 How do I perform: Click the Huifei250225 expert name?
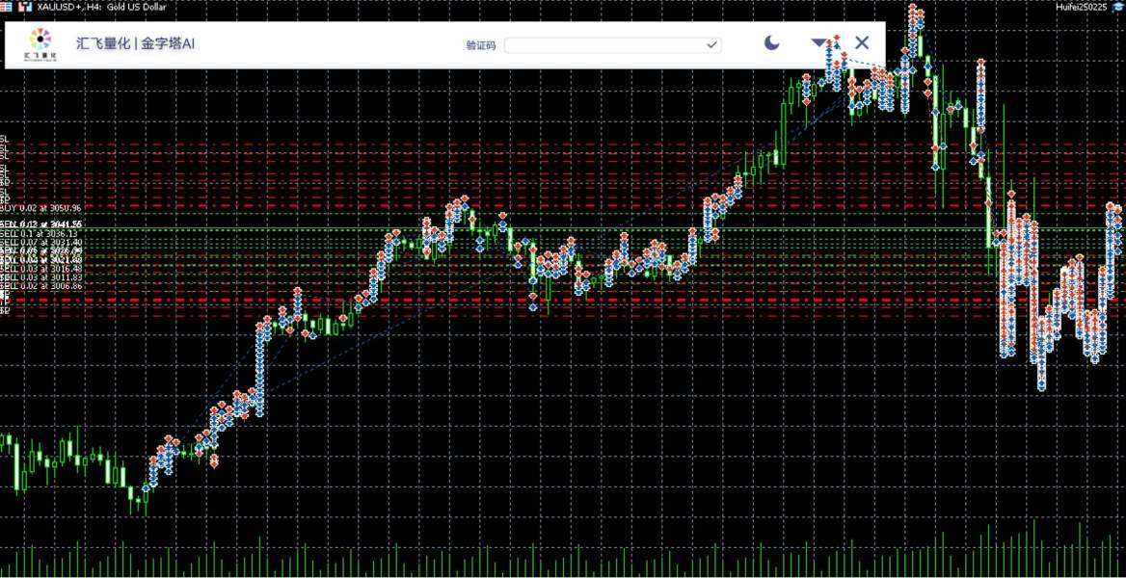coord(1081,7)
